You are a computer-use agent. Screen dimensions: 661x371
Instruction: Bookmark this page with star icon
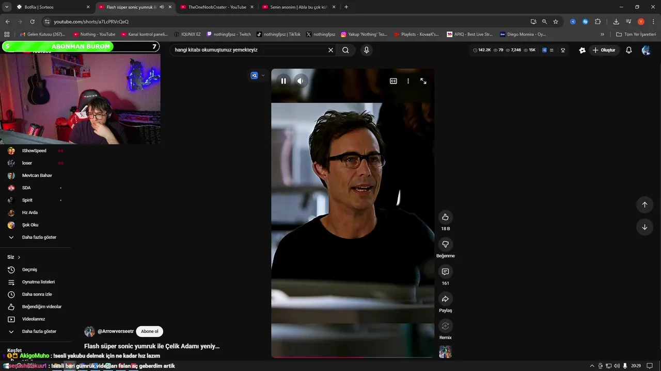tap(556, 22)
